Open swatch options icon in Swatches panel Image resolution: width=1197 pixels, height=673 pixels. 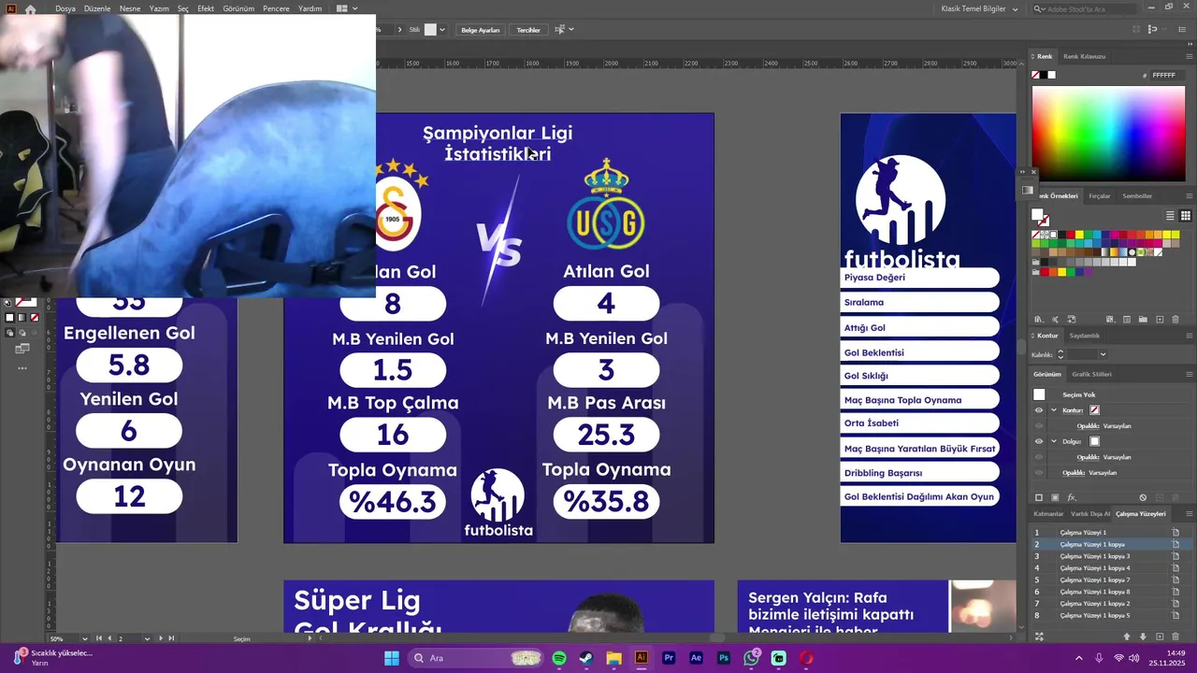1126,320
